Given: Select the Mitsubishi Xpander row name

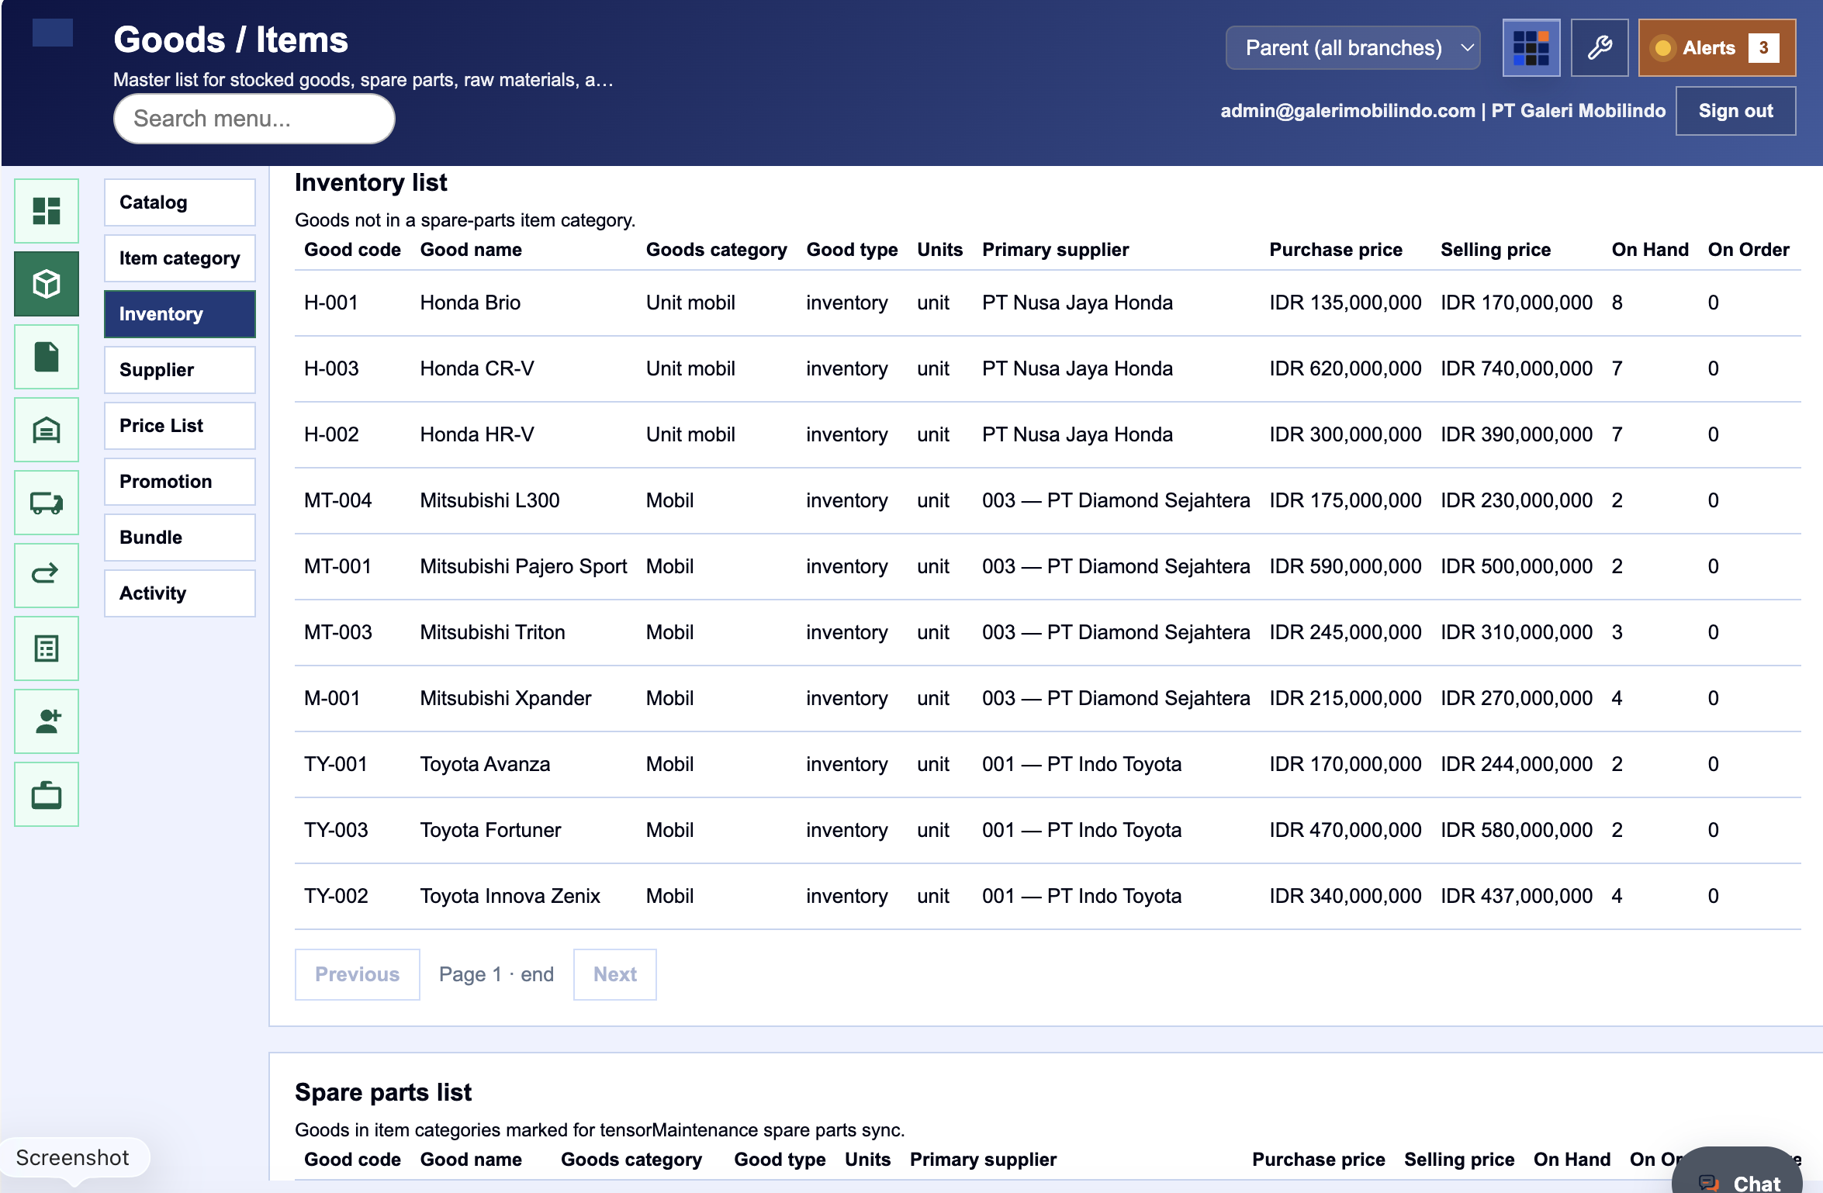Looking at the screenshot, I should [x=506, y=698].
